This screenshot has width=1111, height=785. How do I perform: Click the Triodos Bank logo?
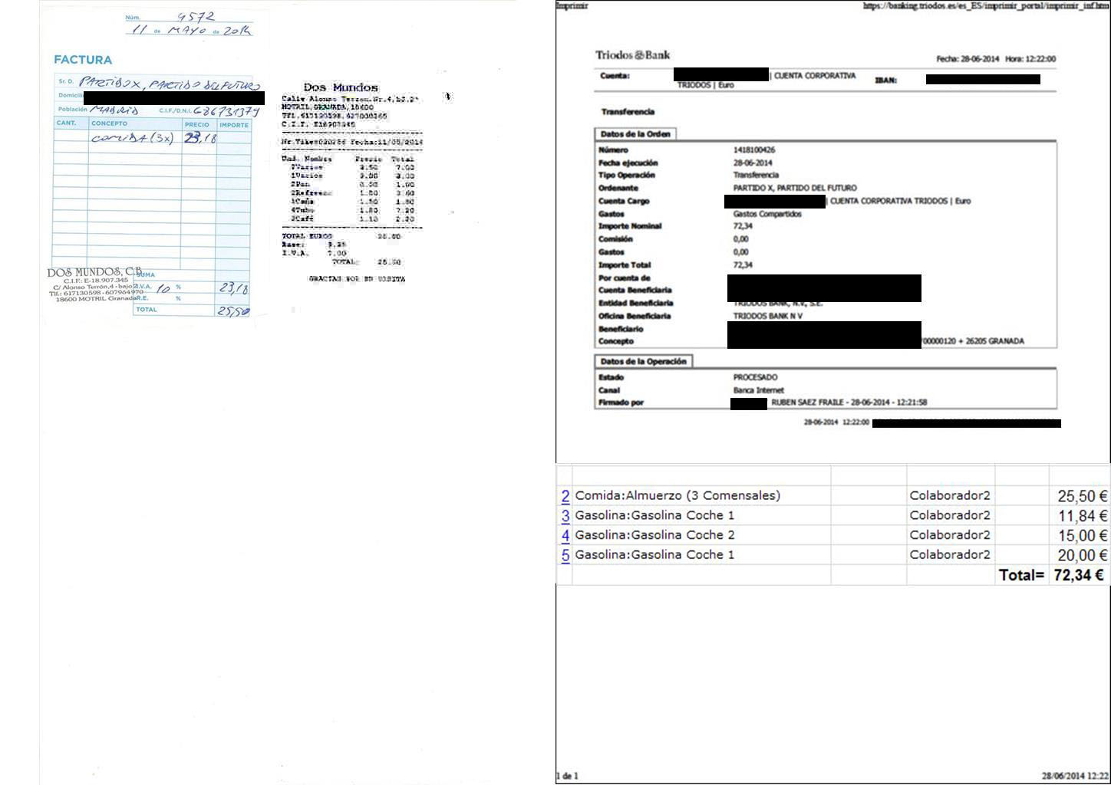click(x=632, y=55)
